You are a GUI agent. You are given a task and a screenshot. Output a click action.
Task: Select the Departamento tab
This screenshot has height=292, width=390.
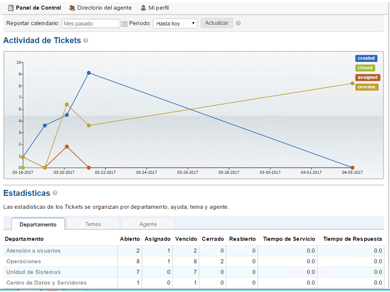38,224
